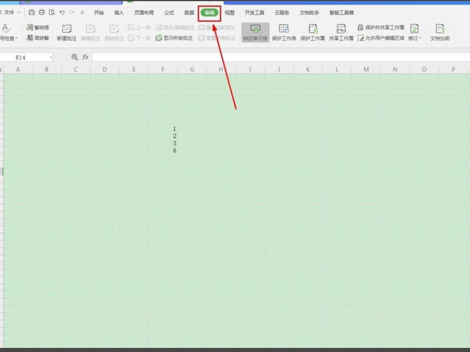Toggle 显示所有批注 to show all comments
Viewport: 470px width, 352px height.
(x=174, y=38)
